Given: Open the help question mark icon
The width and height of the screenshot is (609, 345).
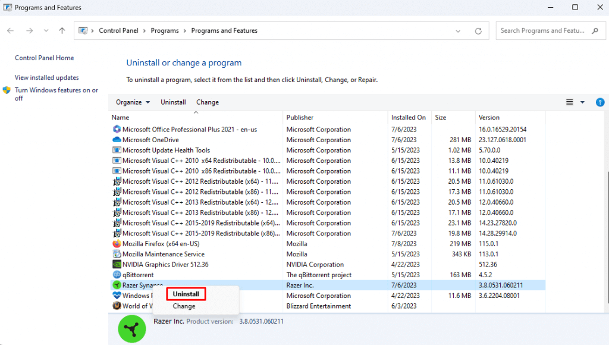Looking at the screenshot, I should tap(600, 102).
